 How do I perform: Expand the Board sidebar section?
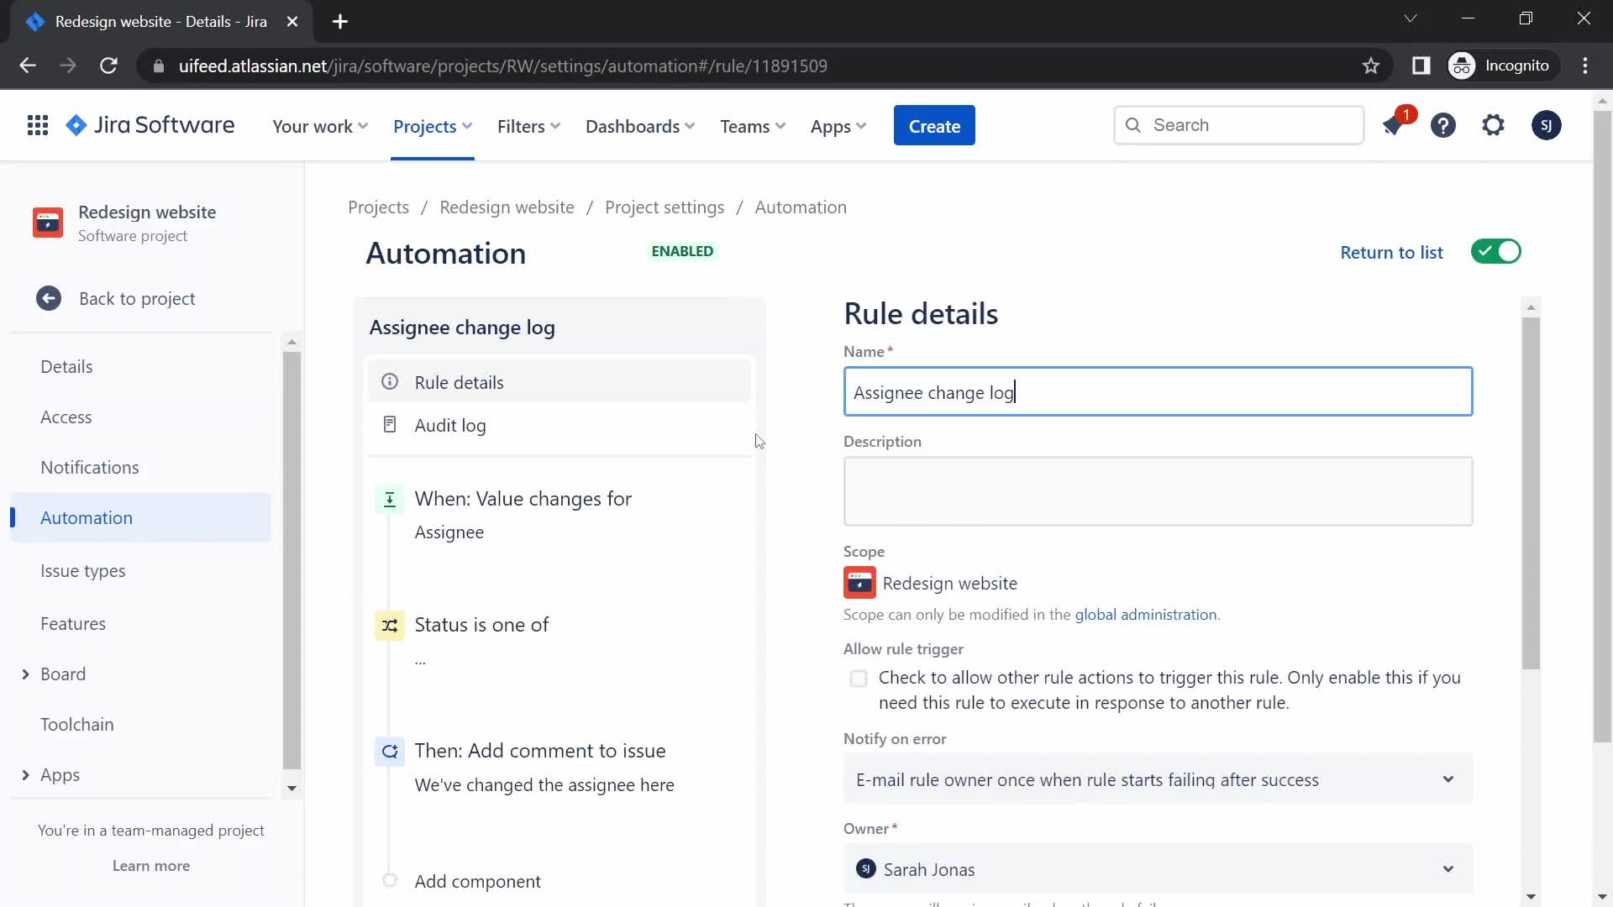(25, 674)
